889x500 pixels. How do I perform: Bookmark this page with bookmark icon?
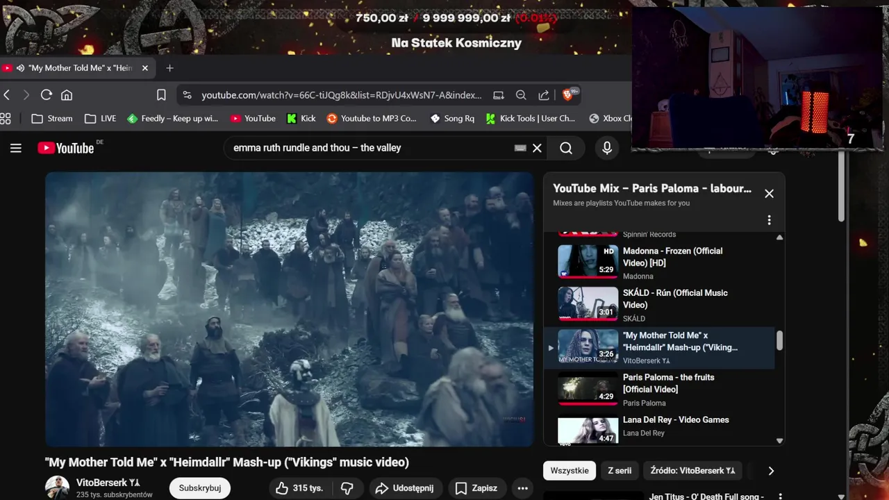(x=161, y=95)
